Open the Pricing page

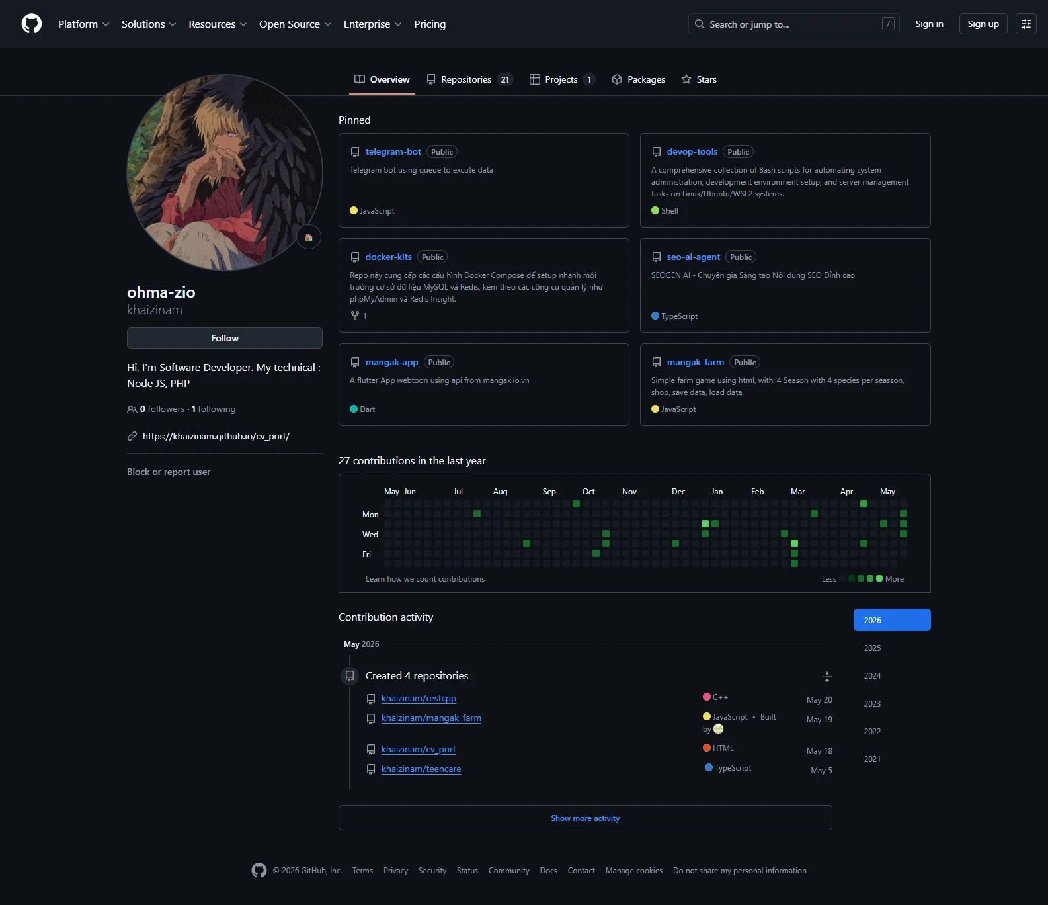[x=430, y=24]
